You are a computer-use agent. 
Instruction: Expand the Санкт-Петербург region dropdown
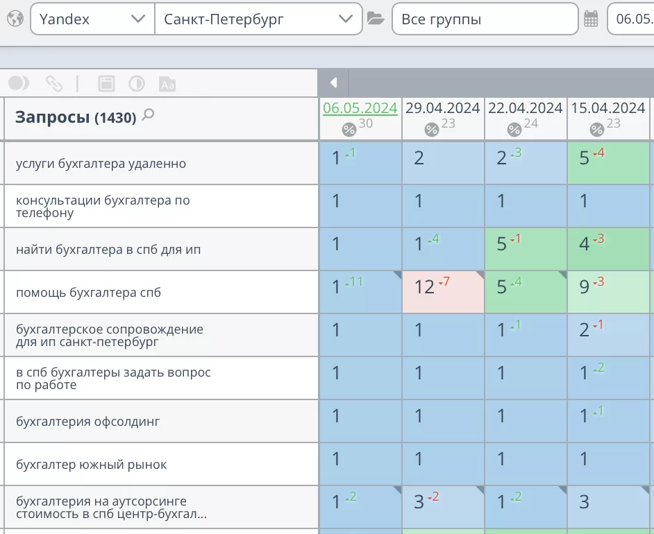258,19
